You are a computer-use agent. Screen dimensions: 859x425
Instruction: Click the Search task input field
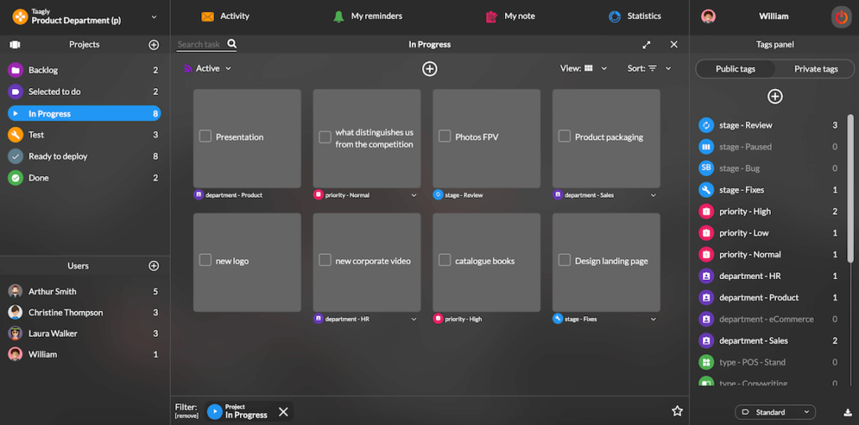click(200, 44)
